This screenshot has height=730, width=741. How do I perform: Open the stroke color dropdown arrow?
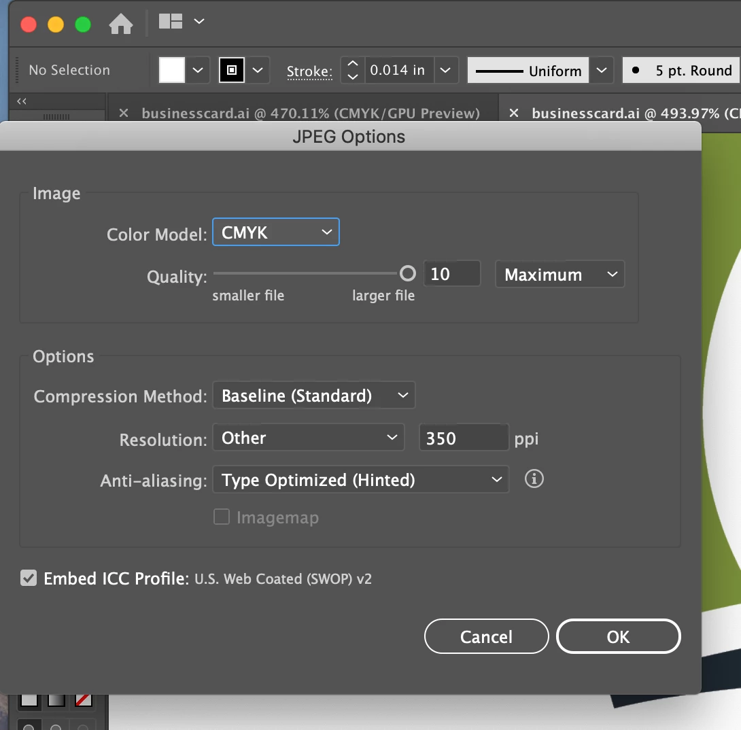258,70
